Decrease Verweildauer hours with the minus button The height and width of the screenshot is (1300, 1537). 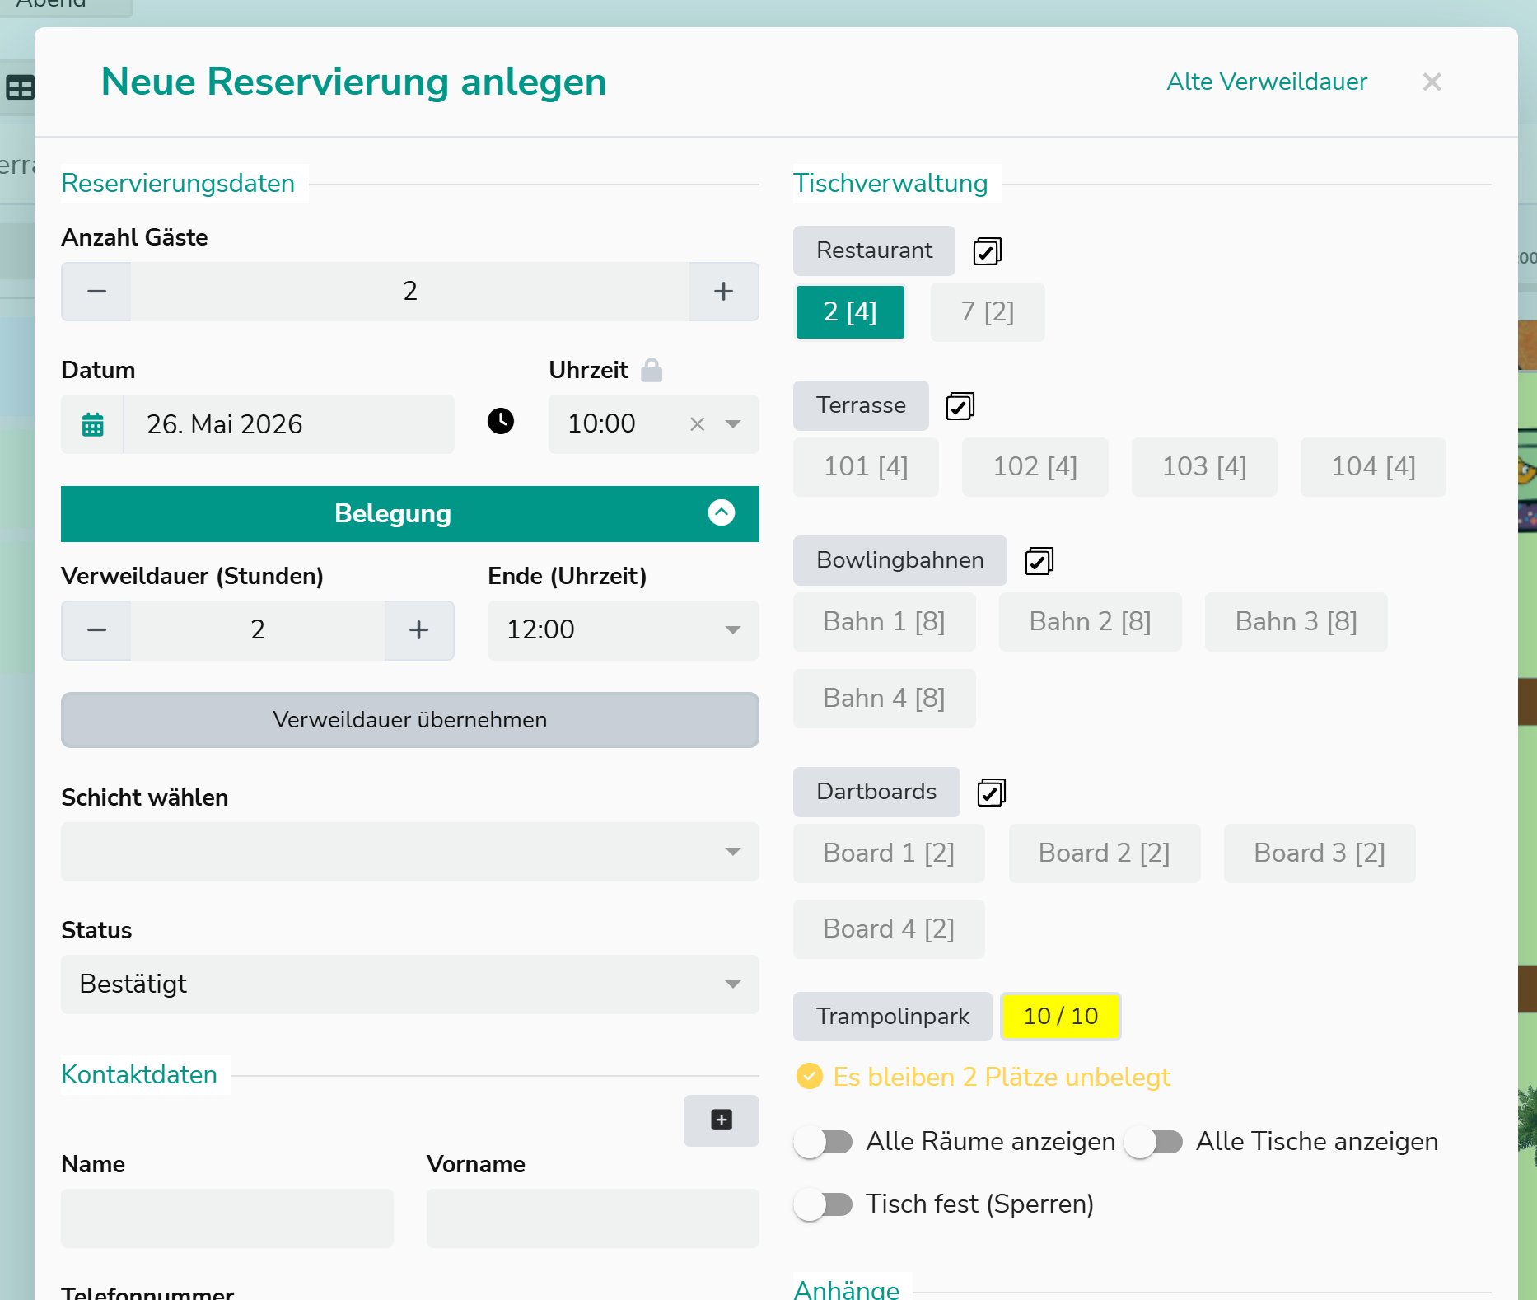click(x=96, y=630)
